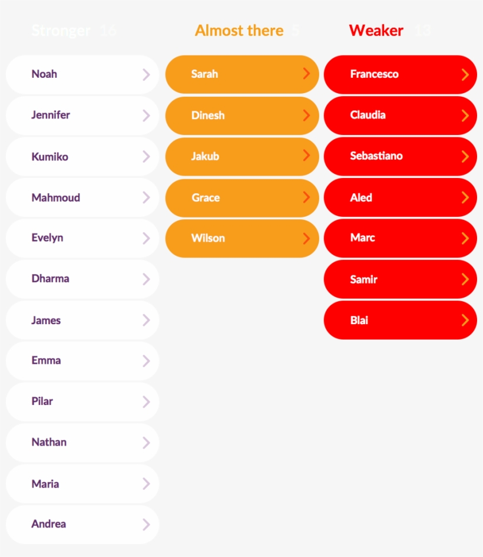Select the Almost there column heading

pyautogui.click(x=239, y=30)
